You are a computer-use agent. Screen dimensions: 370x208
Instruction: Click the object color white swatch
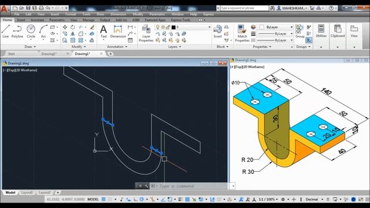[262, 27]
